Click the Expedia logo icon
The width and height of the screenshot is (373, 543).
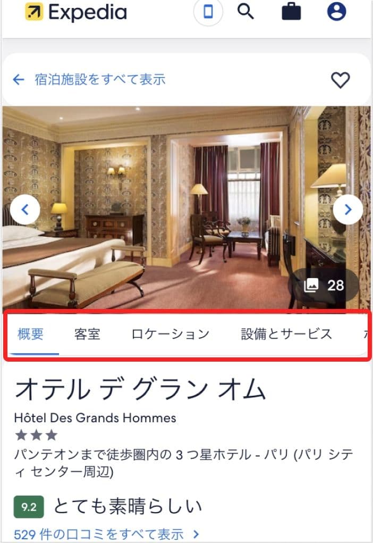(x=34, y=12)
